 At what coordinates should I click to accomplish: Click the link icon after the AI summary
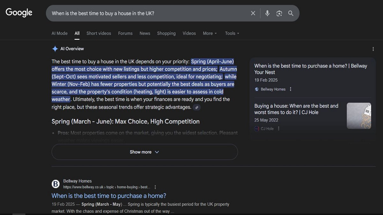[197, 107]
